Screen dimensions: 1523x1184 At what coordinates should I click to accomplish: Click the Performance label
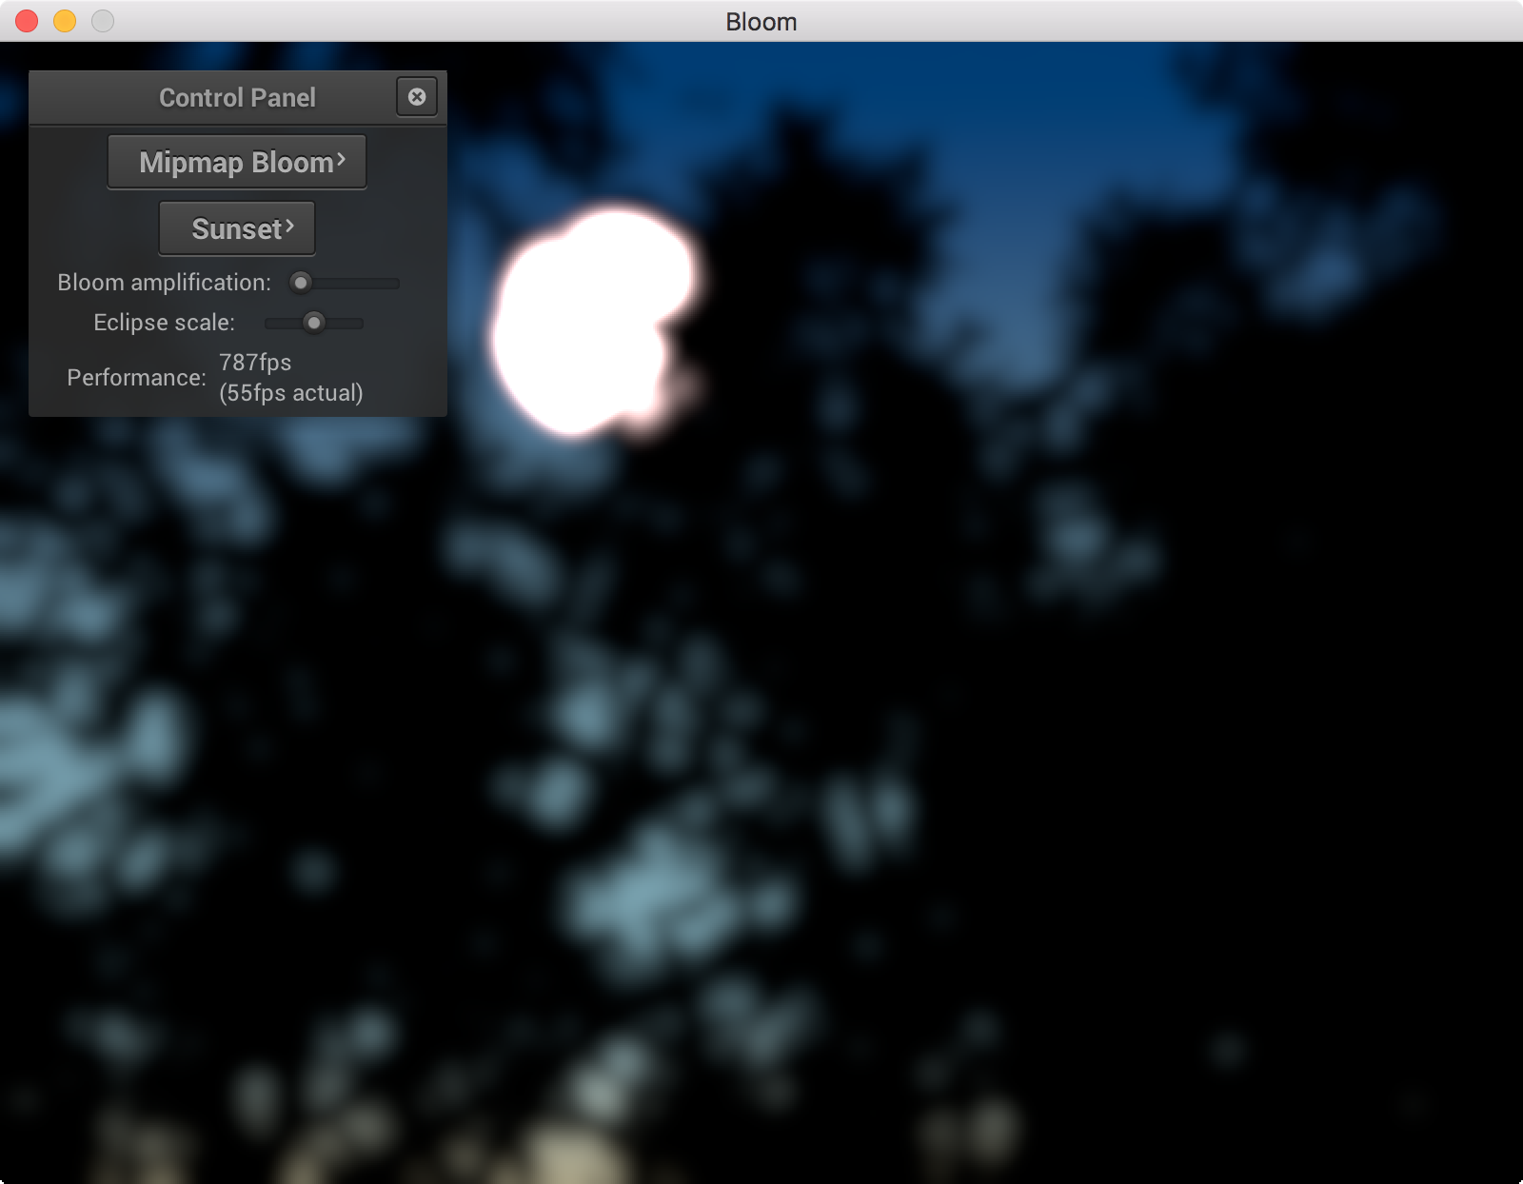[136, 378]
